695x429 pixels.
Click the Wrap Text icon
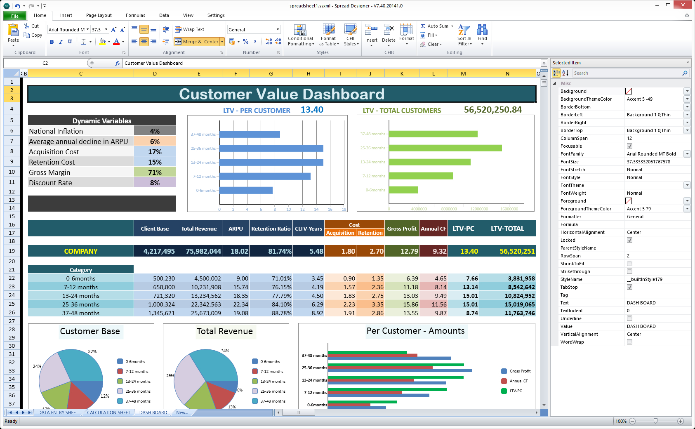178,29
